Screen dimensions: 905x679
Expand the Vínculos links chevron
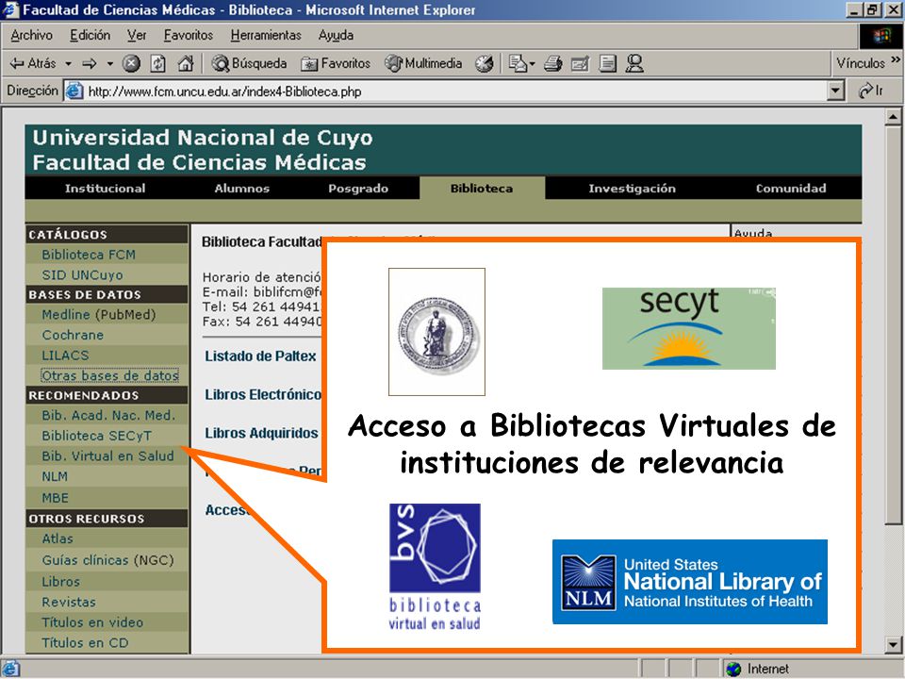coord(896,59)
